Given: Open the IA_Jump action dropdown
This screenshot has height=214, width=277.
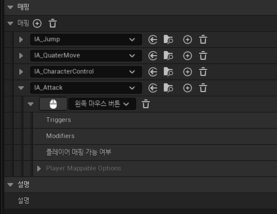Looking at the screenshot, I should pos(86,39).
